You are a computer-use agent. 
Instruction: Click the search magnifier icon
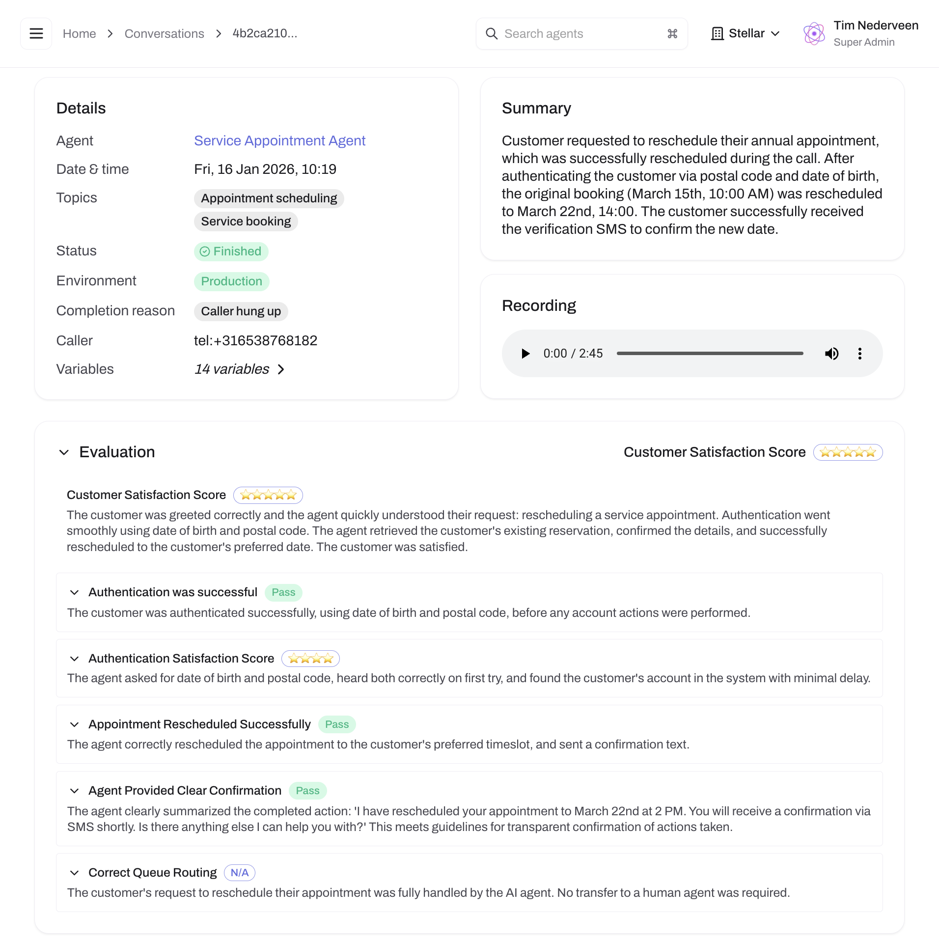tap(492, 33)
